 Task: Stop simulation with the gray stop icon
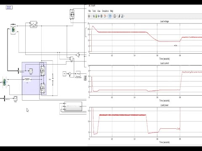(x=101, y=16)
